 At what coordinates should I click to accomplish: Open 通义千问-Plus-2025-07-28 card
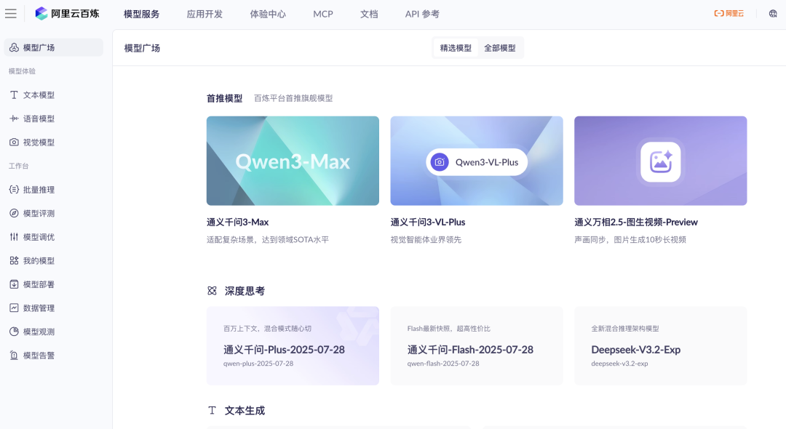point(293,346)
